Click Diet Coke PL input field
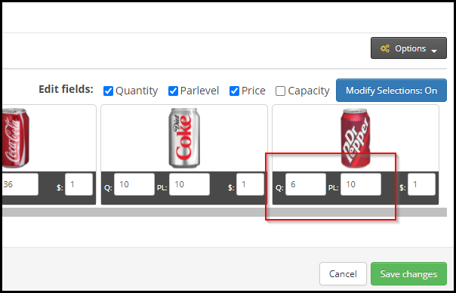 pos(189,184)
